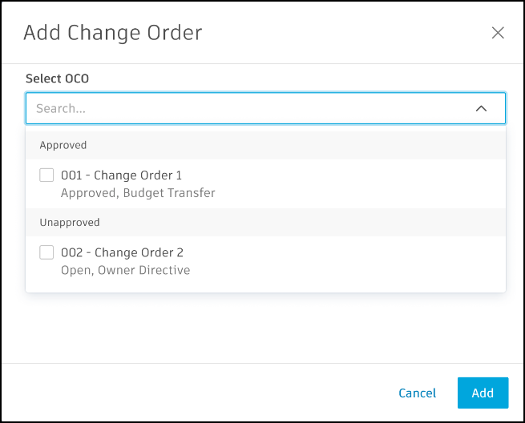Click the 'Approved, Budget Transfer' description text
The height and width of the screenshot is (423, 525).
click(x=138, y=193)
